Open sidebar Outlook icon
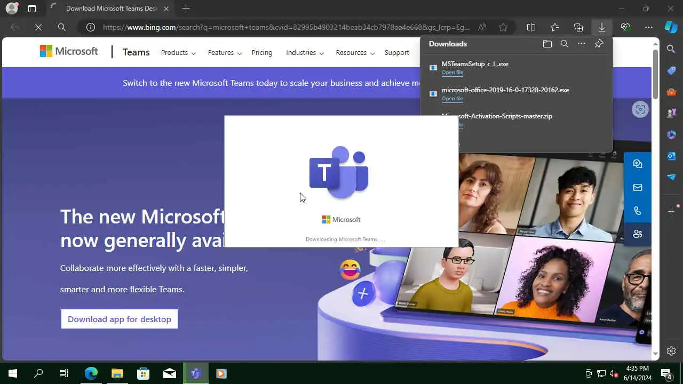Viewport: 683px width, 384px height. 671,156
